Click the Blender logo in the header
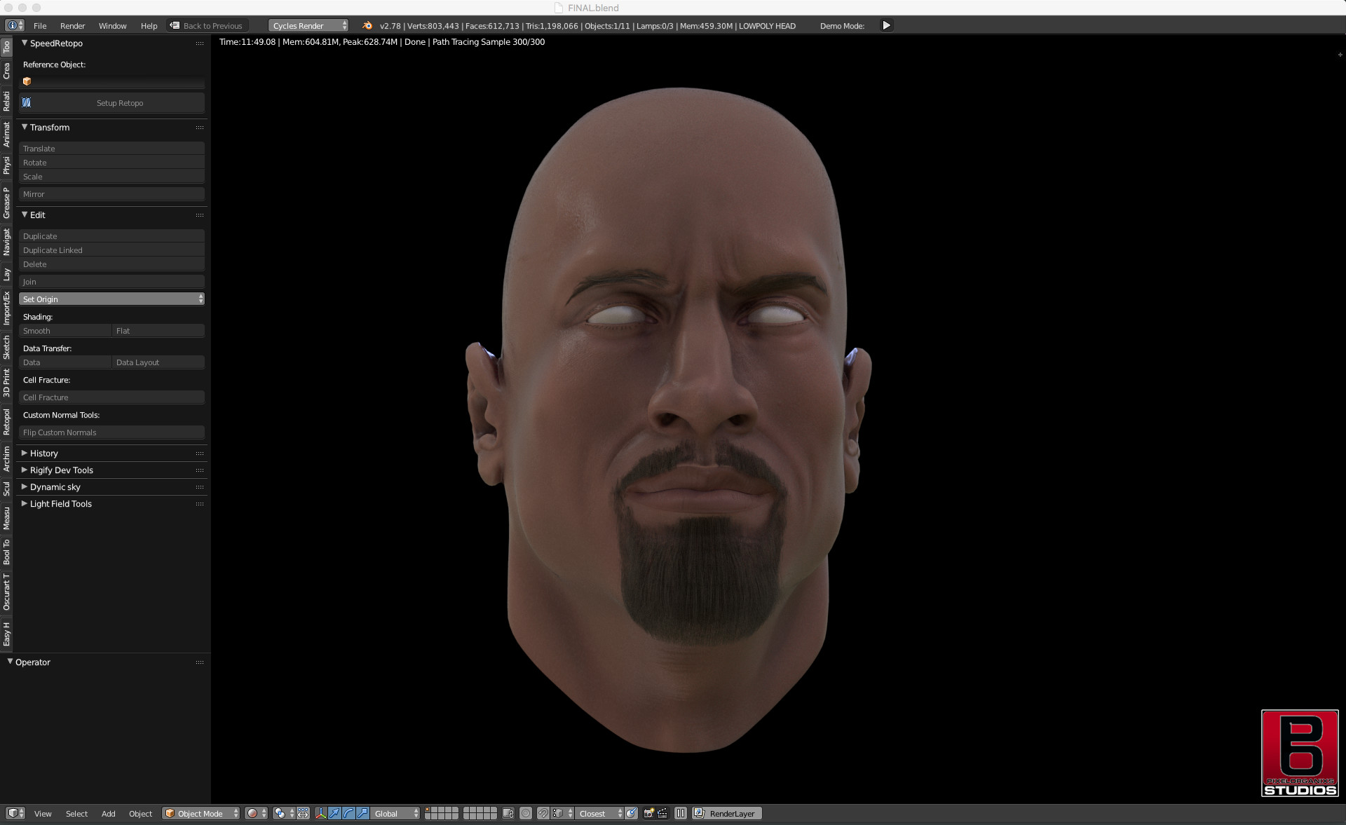This screenshot has width=1346, height=825. click(x=367, y=26)
